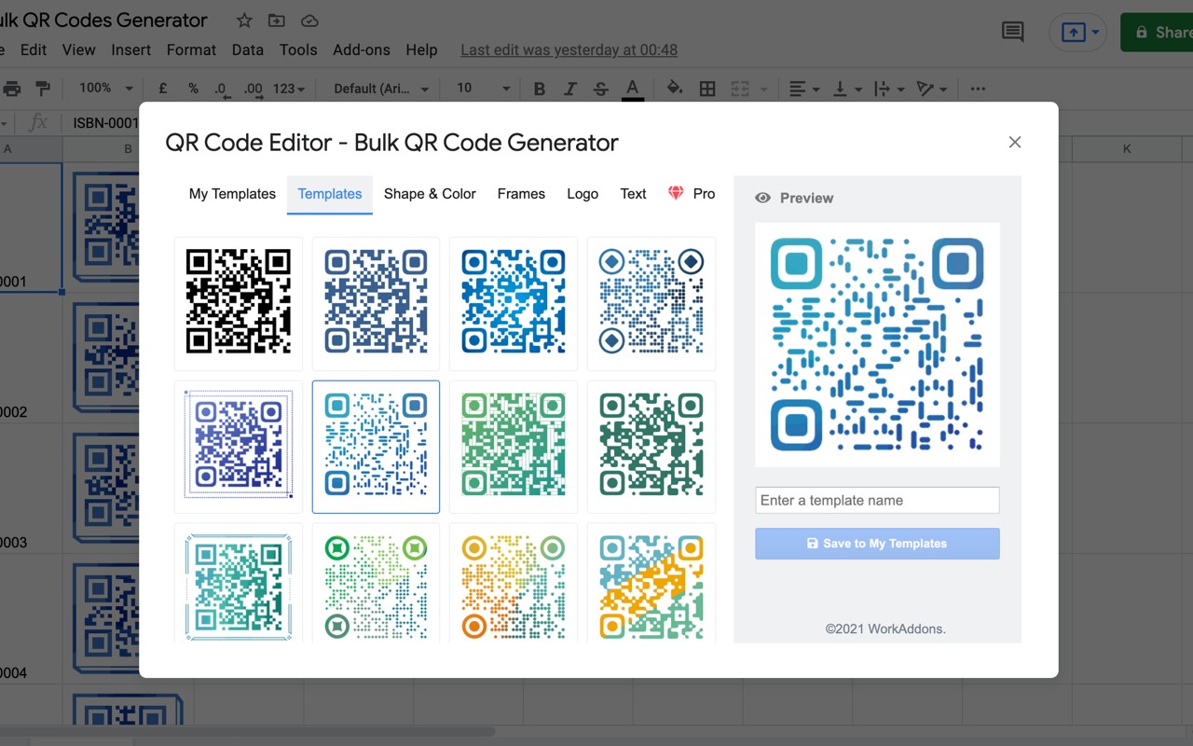The width and height of the screenshot is (1193, 746).
Task: Toggle italic formatting
Action: pyautogui.click(x=570, y=89)
